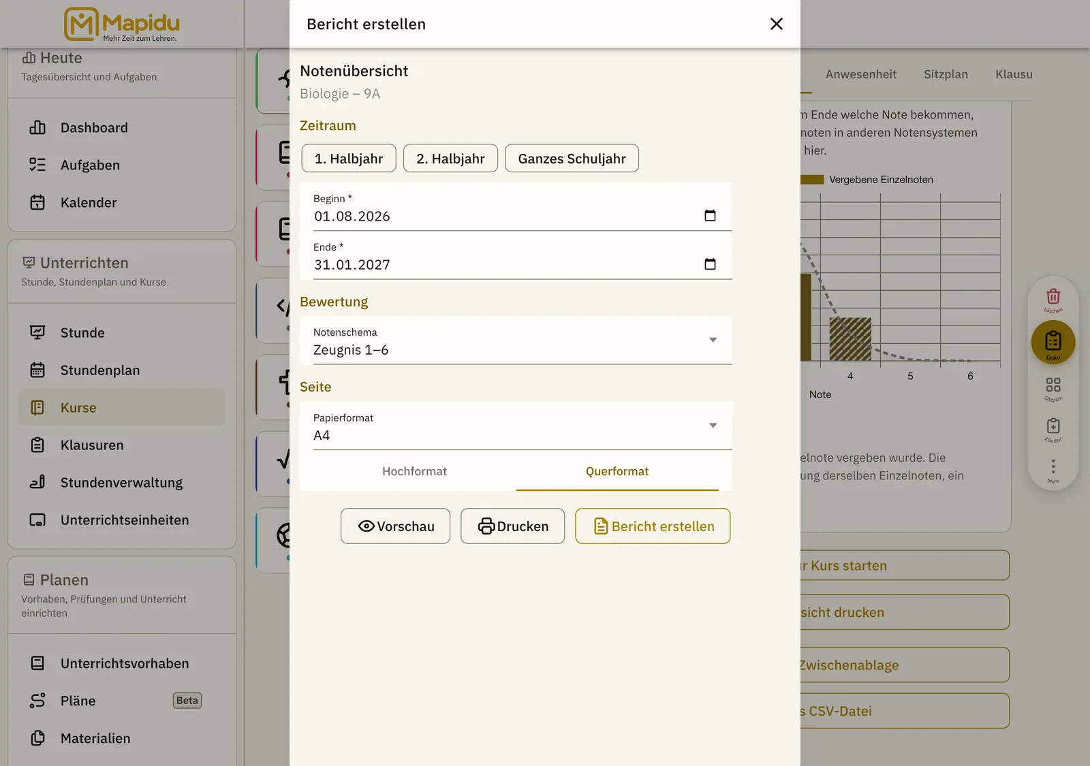The height and width of the screenshot is (766, 1090).
Task: Click the Dashboard icon in sidebar
Action: point(37,128)
